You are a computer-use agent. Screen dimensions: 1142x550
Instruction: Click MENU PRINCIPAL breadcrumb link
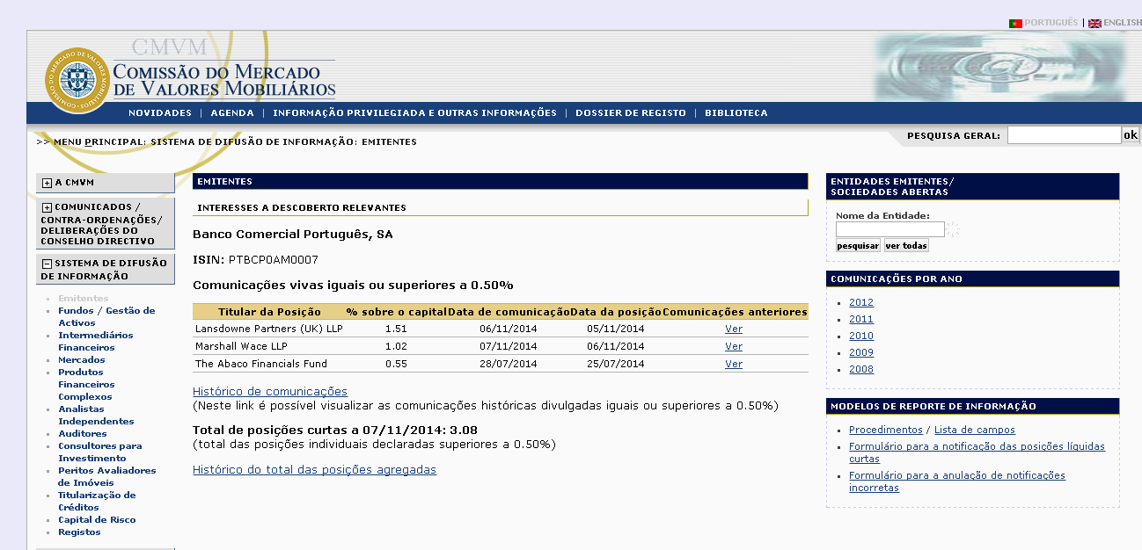tap(99, 141)
